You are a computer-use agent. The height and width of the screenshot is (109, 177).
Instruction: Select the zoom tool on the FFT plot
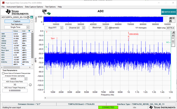click(x=173, y=33)
